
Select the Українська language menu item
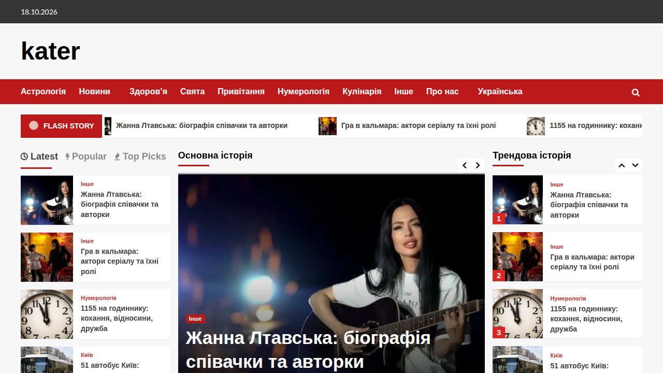[500, 92]
